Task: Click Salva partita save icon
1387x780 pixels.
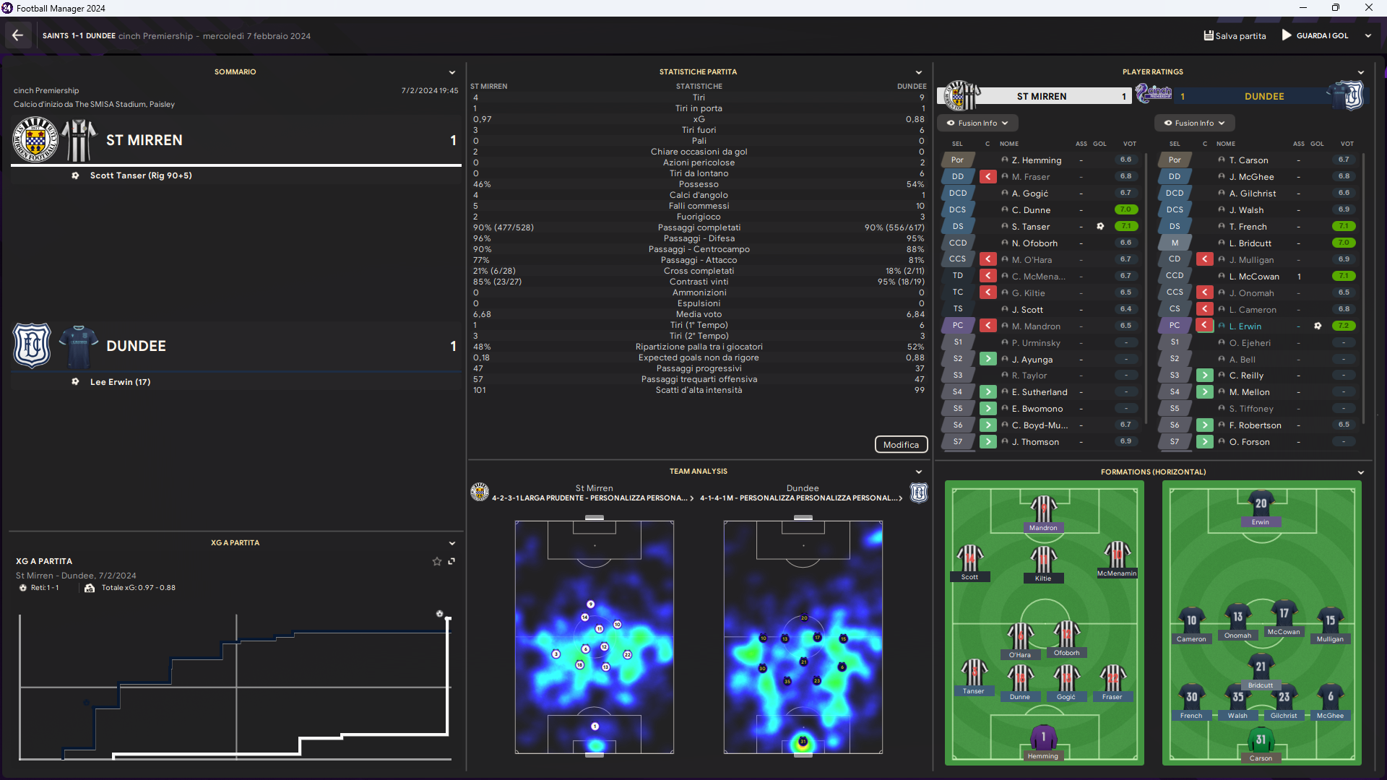Action: [x=1209, y=35]
